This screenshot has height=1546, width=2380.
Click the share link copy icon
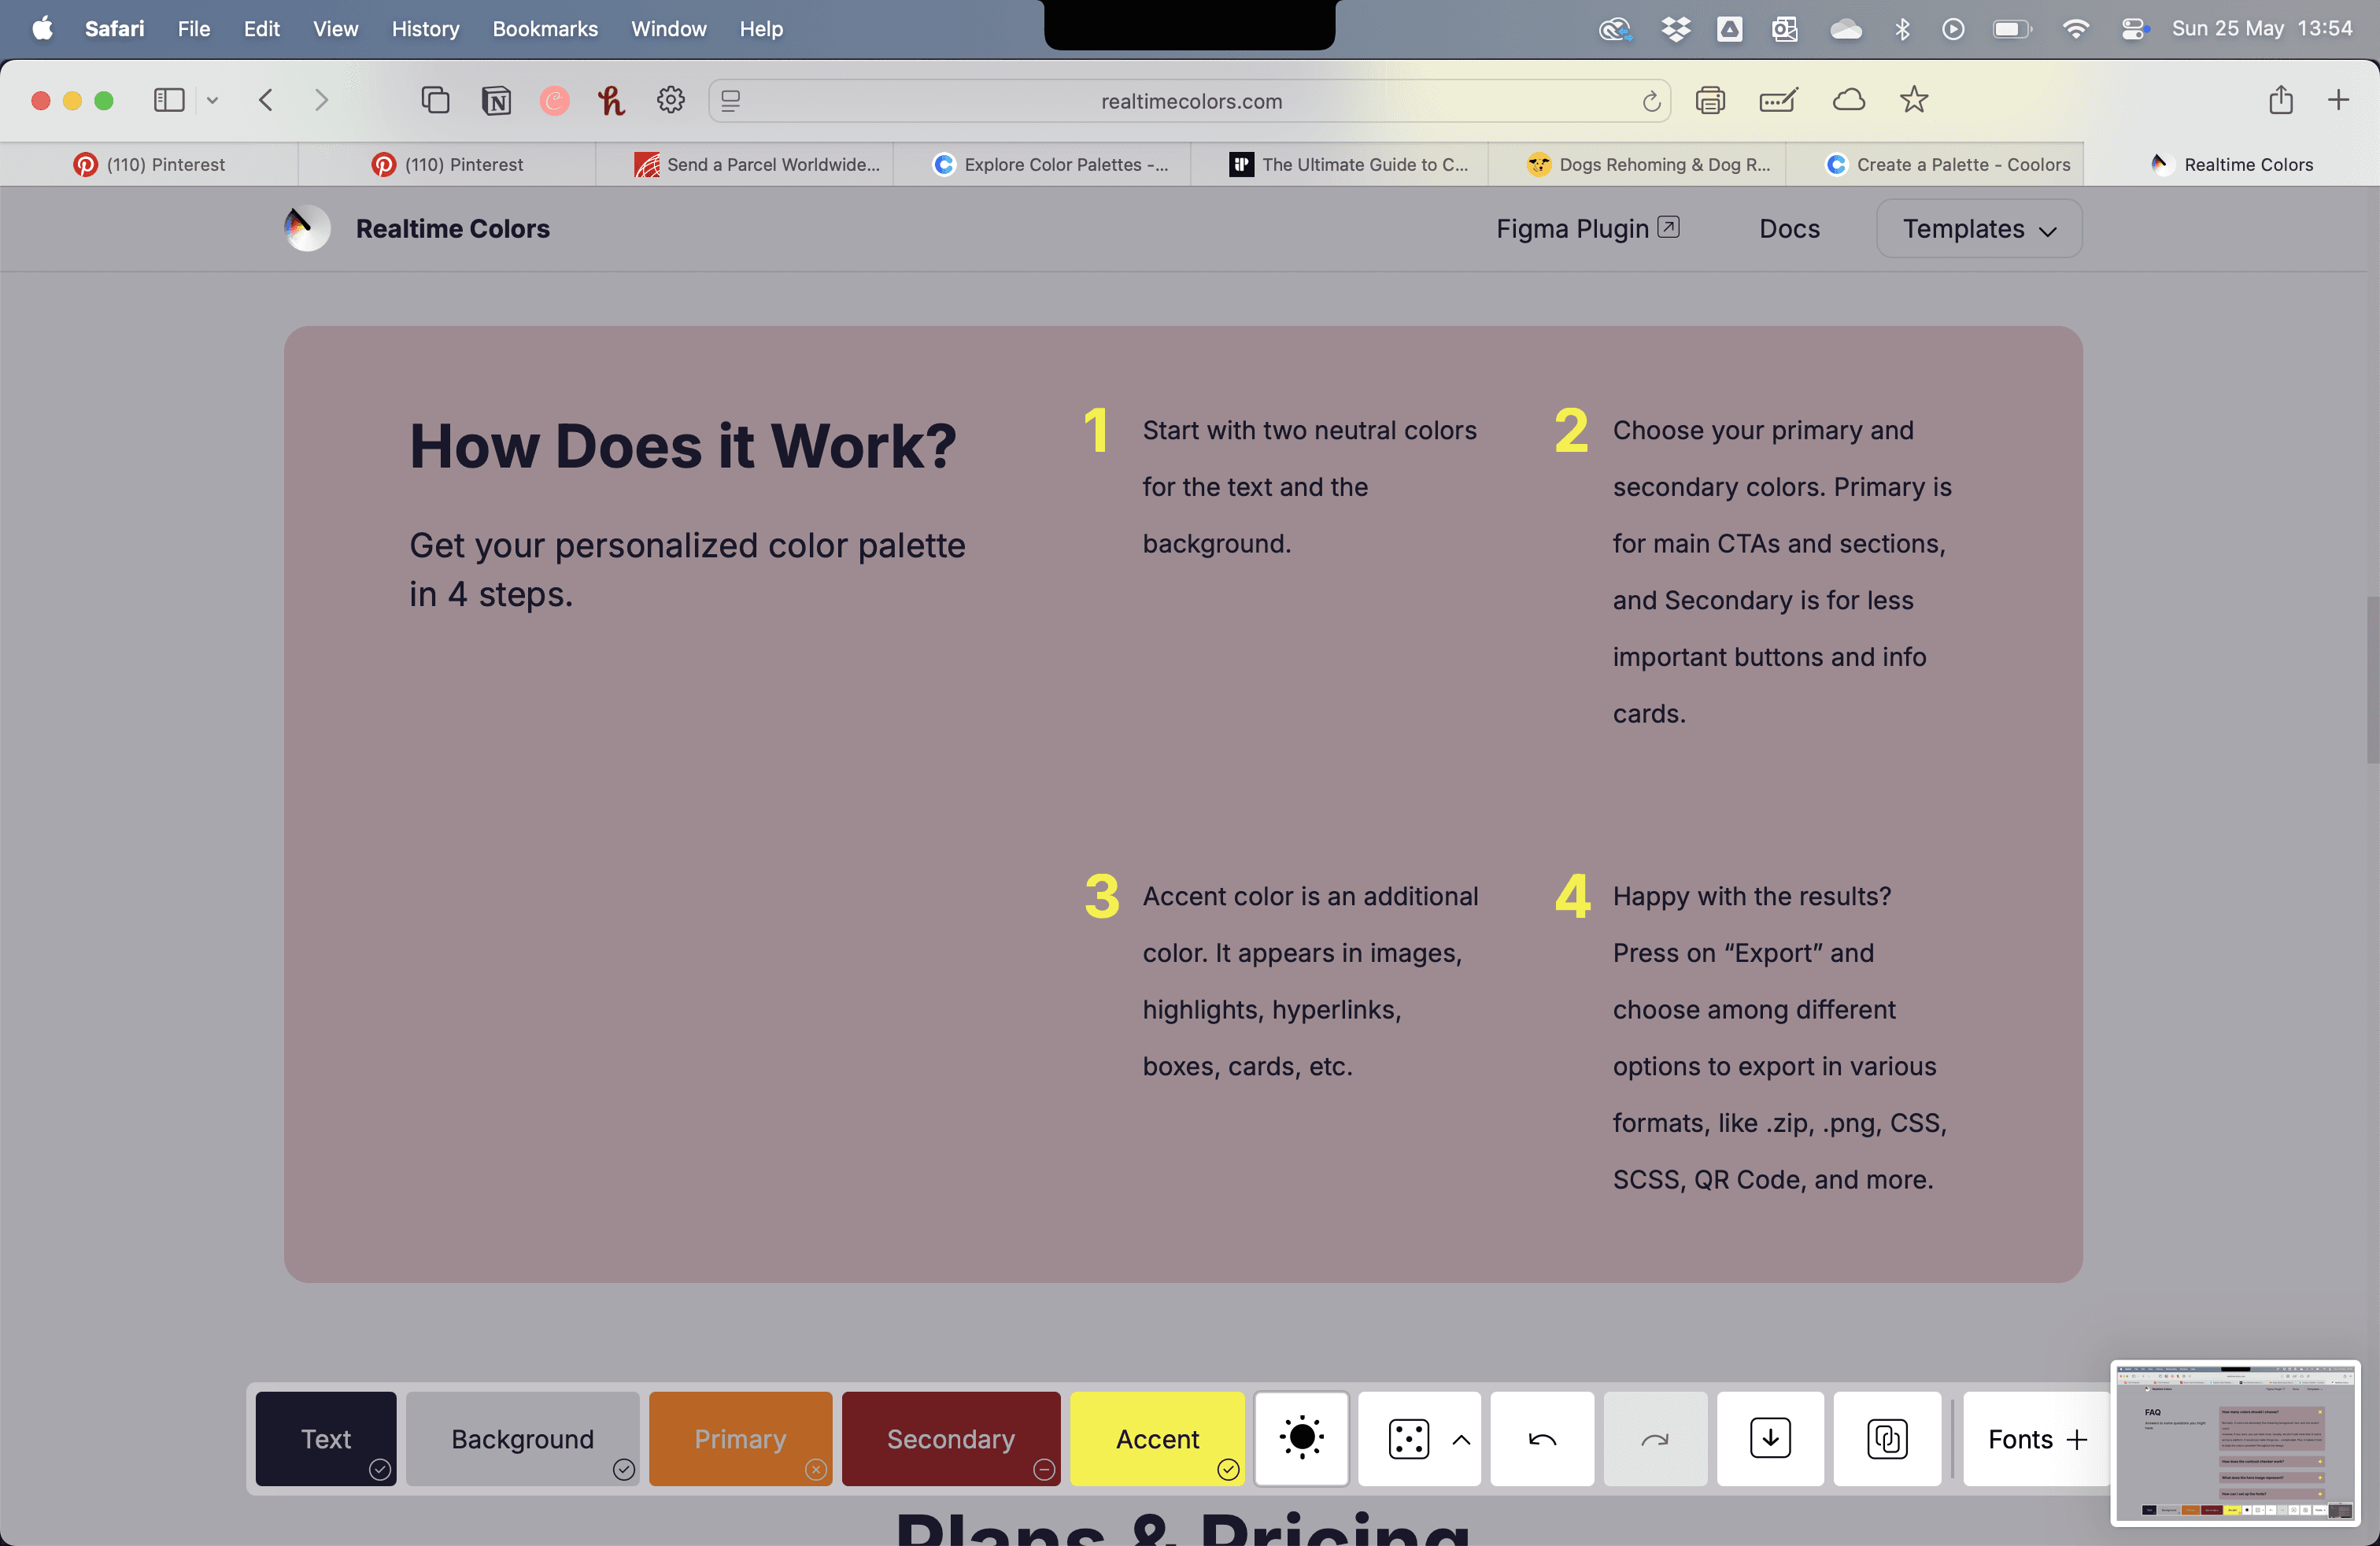click(1887, 1439)
